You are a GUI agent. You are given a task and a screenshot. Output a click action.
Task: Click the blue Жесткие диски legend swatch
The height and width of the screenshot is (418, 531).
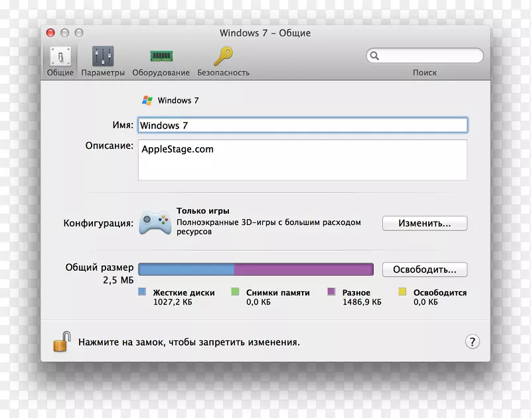[142, 292]
